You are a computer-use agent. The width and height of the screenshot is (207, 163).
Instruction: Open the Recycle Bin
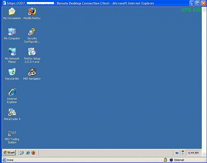pyautogui.click(x=12, y=74)
